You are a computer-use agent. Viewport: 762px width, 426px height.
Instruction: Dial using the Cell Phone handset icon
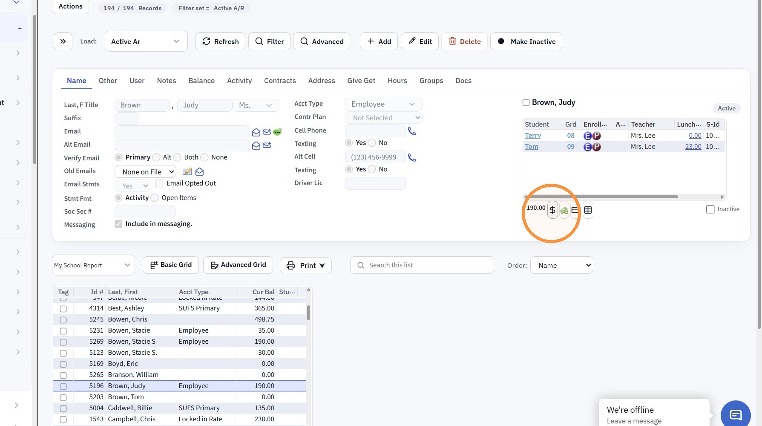(x=412, y=131)
